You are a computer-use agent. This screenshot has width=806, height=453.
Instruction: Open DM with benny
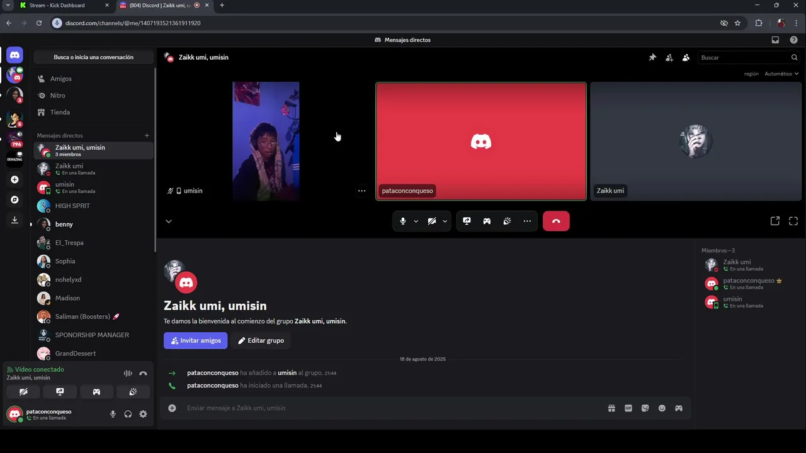point(93,224)
